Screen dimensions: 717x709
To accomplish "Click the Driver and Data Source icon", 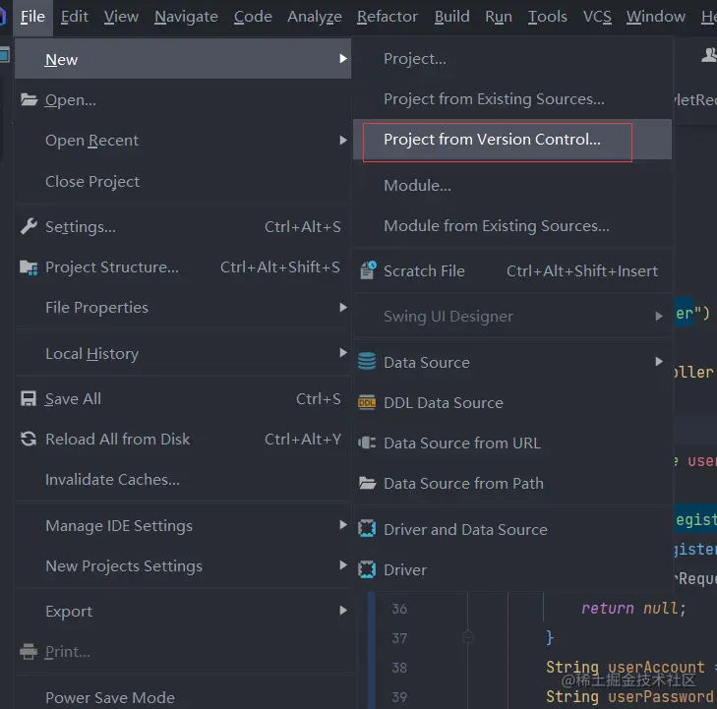I will point(367,529).
